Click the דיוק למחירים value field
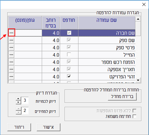 click(25, 111)
